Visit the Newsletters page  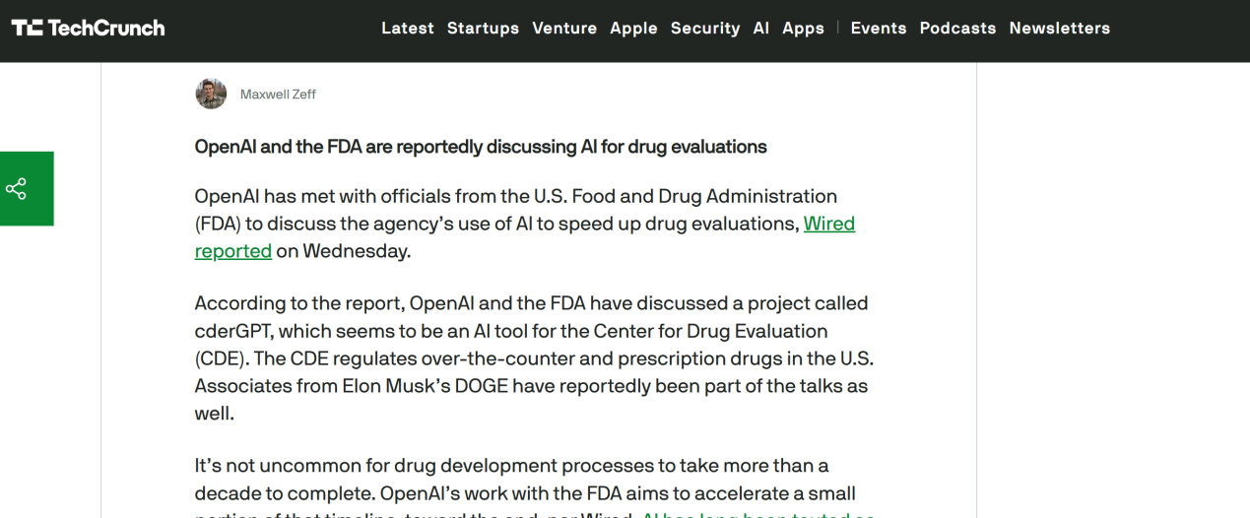click(1059, 28)
